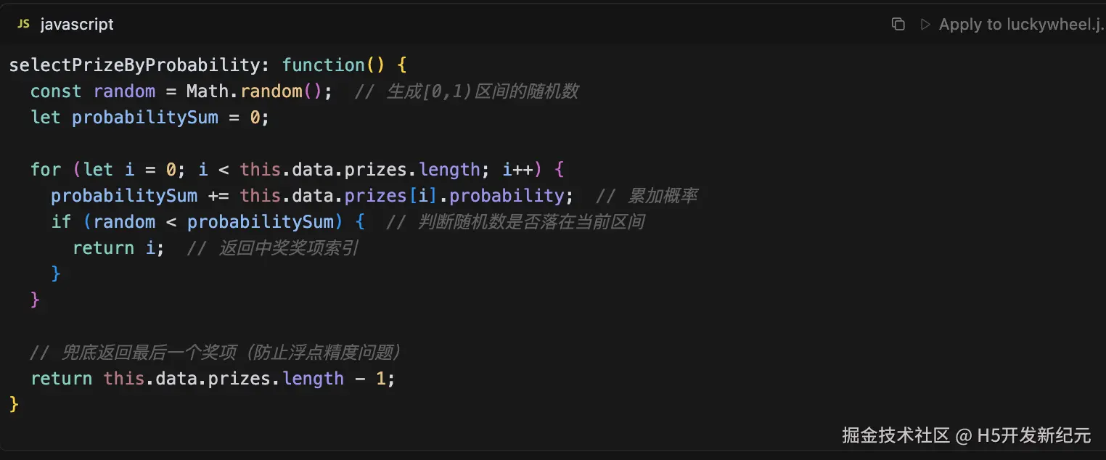Click the return i; statement
The width and height of the screenshot is (1106, 460).
click(118, 248)
